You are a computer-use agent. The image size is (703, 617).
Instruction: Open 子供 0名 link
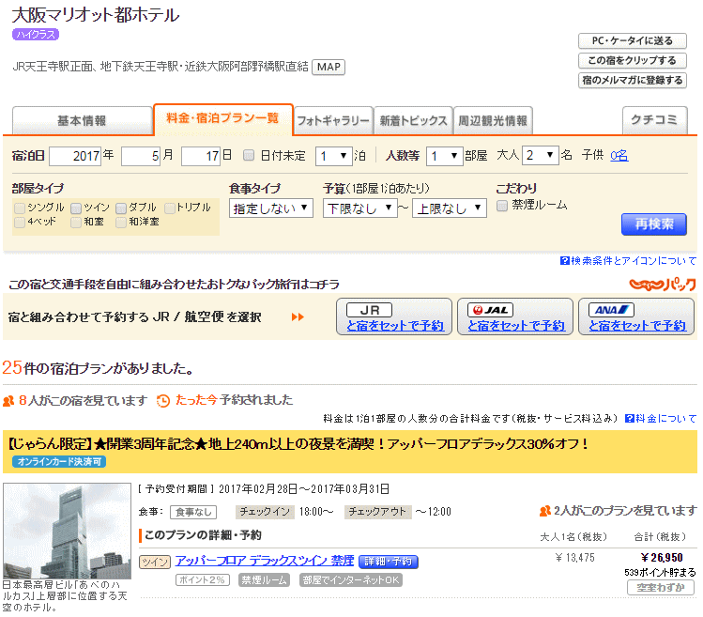click(x=619, y=156)
